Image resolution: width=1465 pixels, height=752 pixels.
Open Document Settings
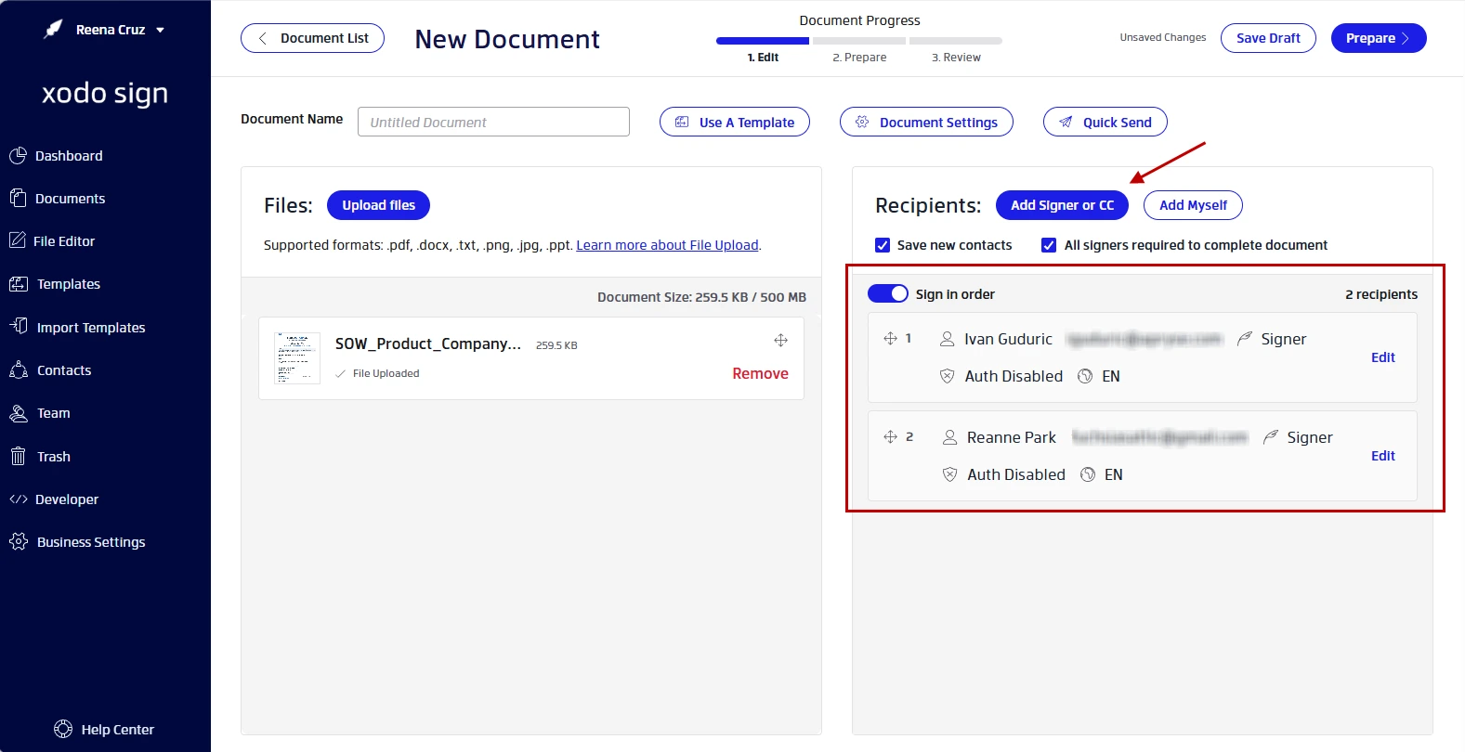click(x=926, y=122)
